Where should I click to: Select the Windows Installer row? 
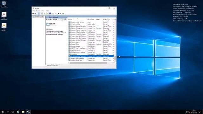[91, 24]
